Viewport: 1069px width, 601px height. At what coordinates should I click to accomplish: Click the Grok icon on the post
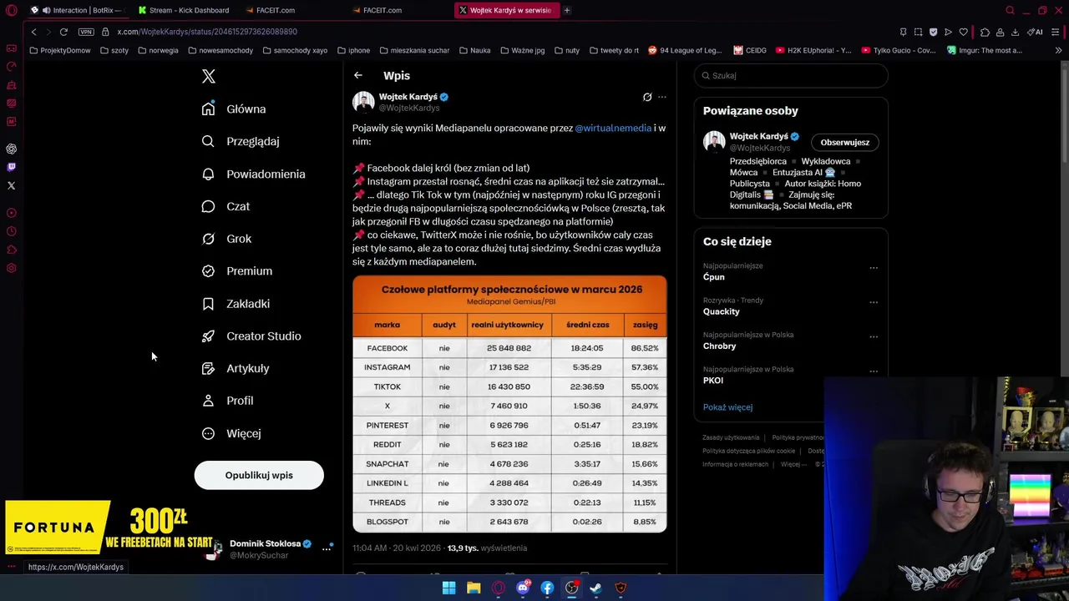tap(647, 97)
